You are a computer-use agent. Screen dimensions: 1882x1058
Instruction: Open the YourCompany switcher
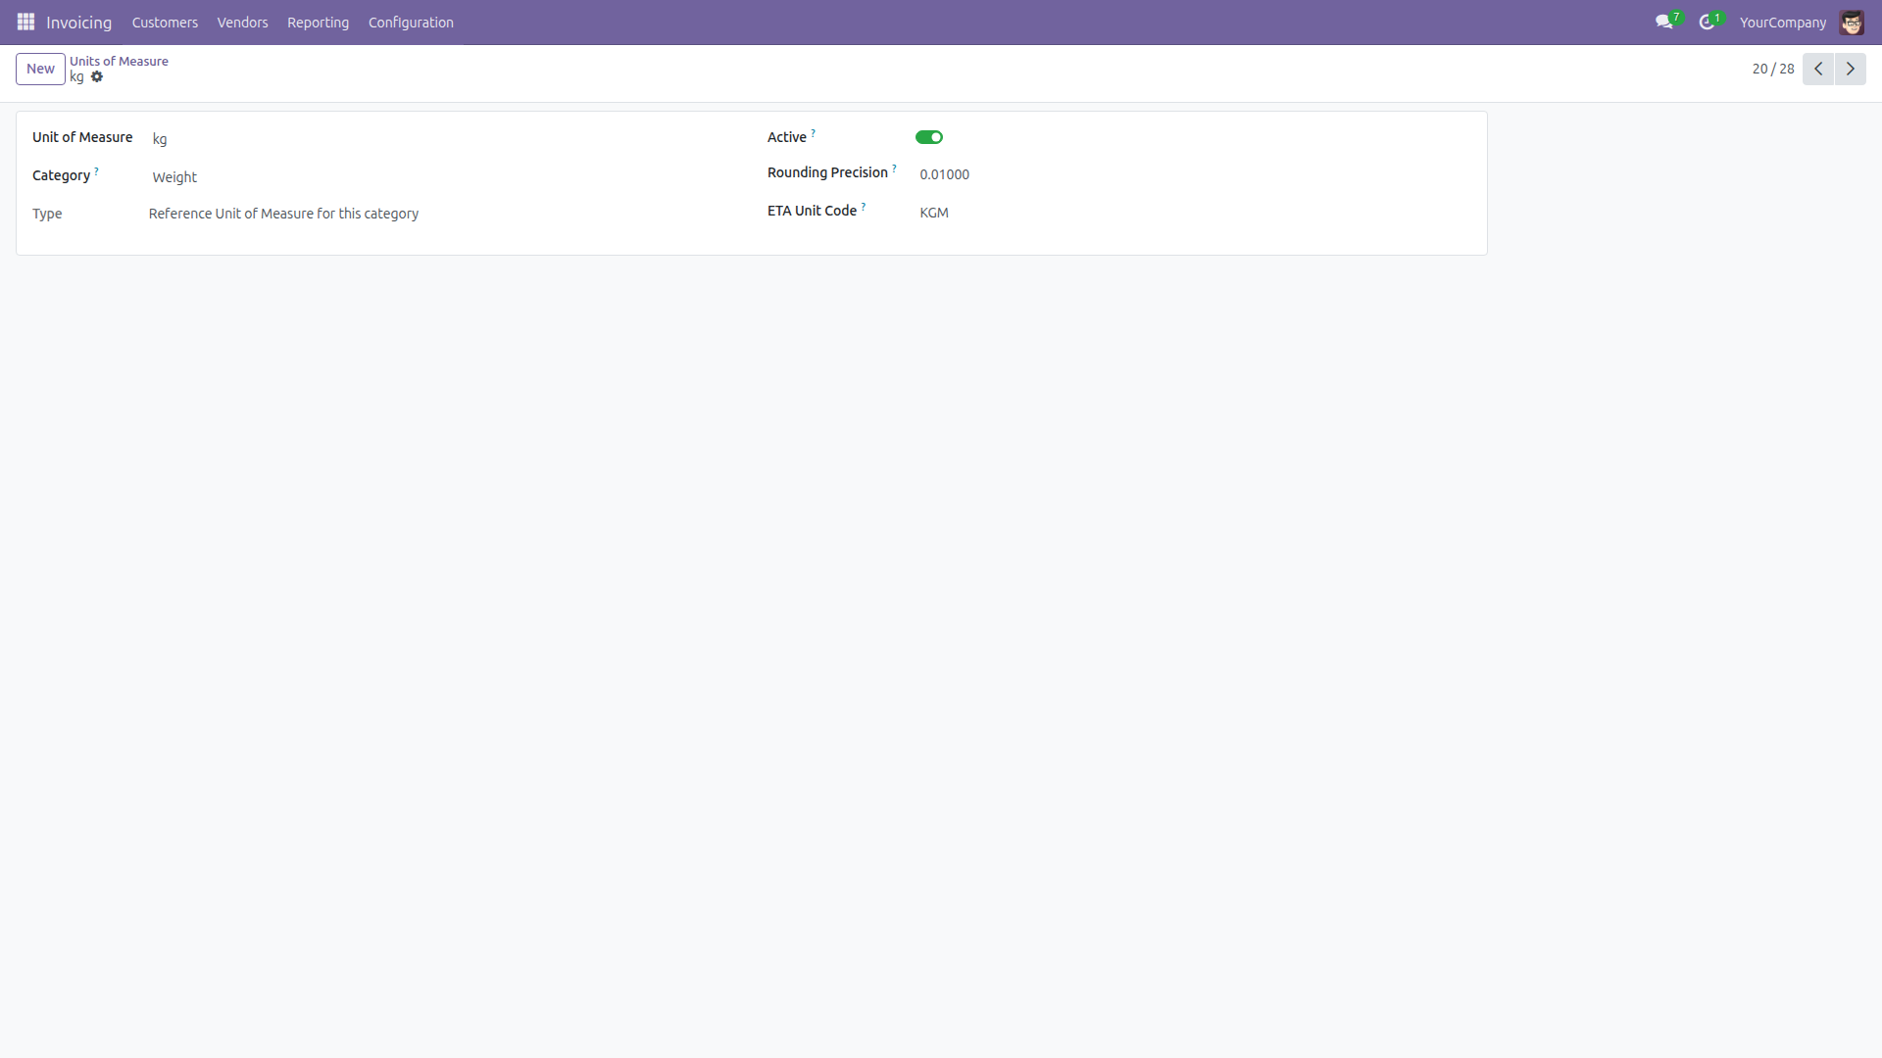1783,23
